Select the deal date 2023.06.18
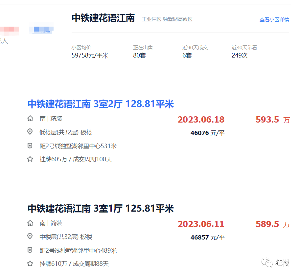299x276 pixels. click(x=201, y=120)
